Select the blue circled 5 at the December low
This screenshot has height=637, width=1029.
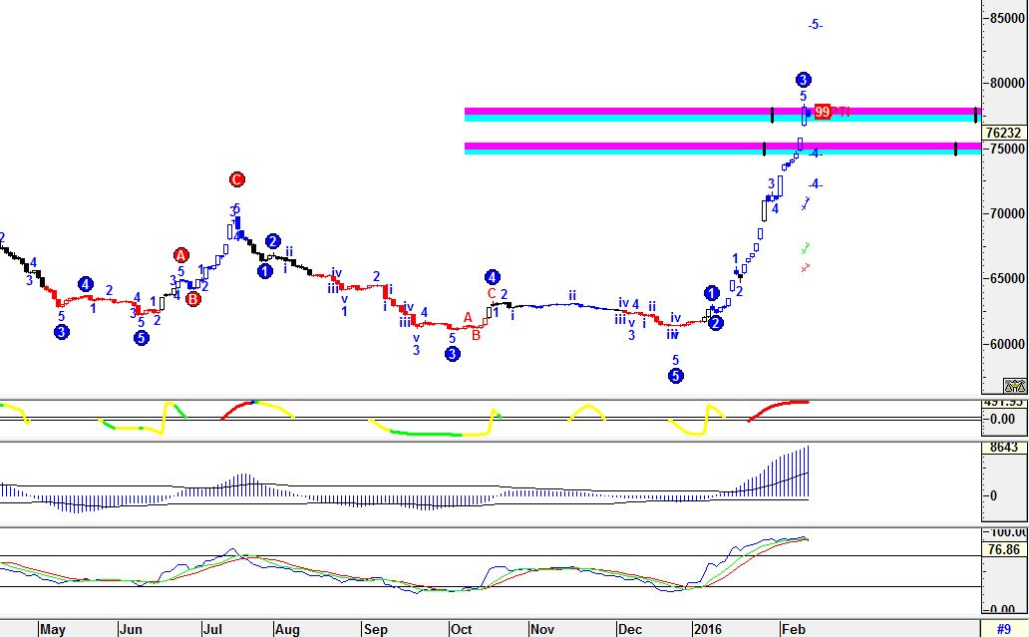click(675, 376)
